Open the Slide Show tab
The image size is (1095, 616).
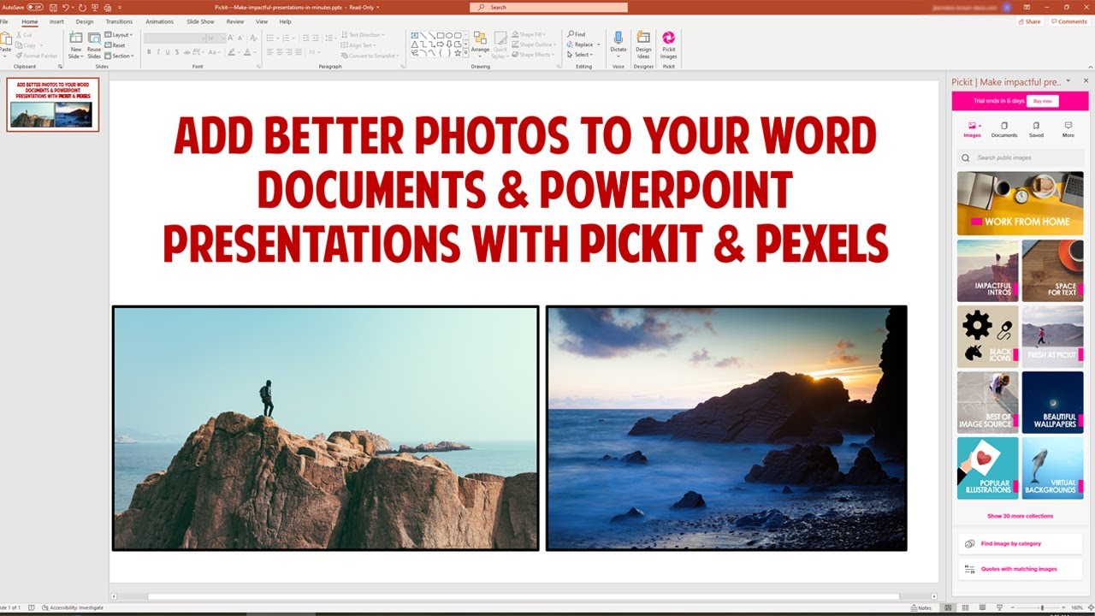tap(200, 21)
